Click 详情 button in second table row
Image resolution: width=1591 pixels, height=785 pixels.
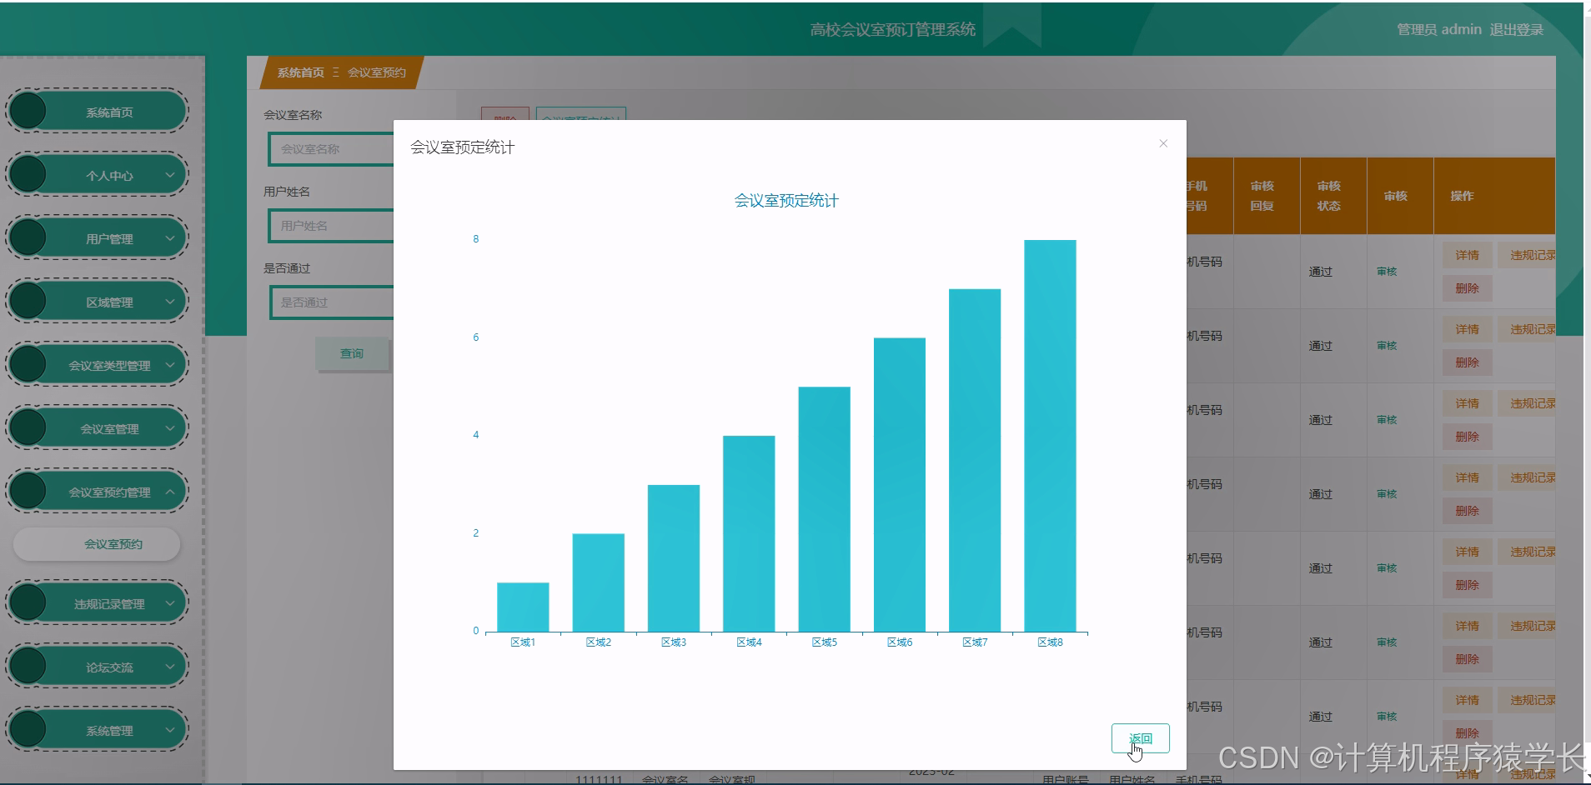coord(1467,329)
